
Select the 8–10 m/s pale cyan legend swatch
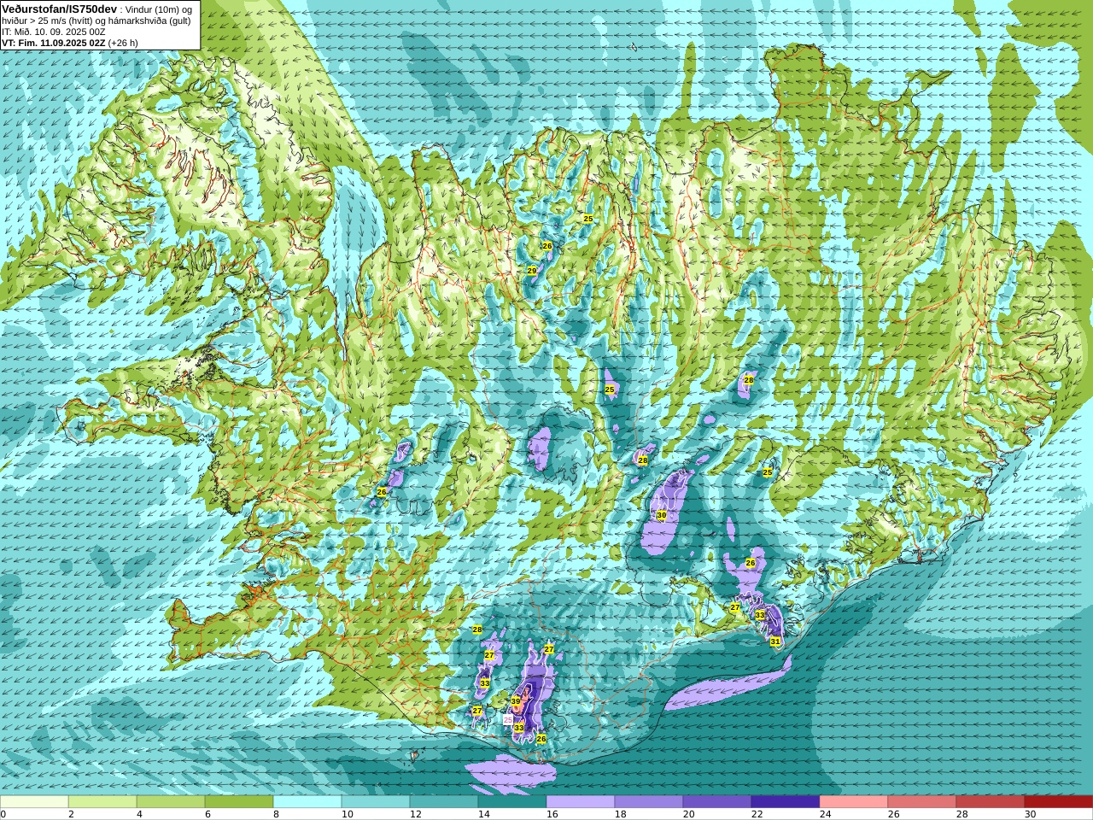[307, 802]
